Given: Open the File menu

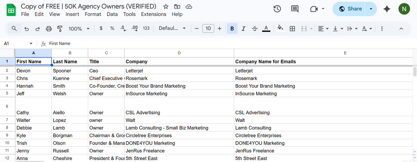Looking at the screenshot, I should coord(25,14).
